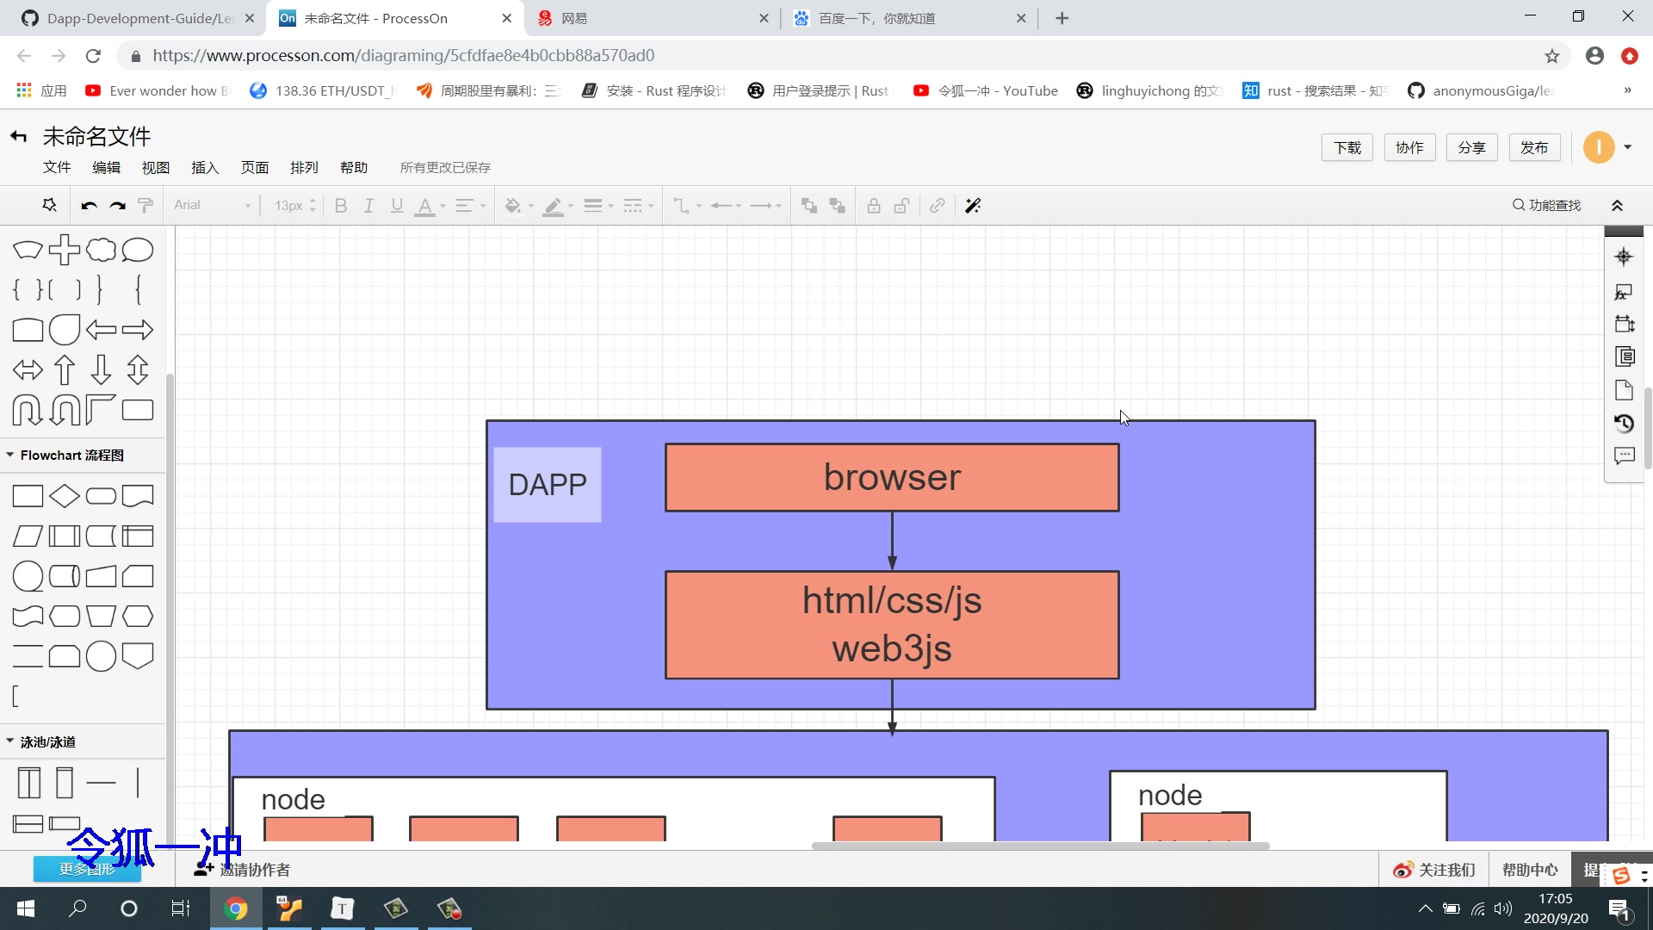The image size is (1653, 930).
Task: Switch to the Dapp-Development-Guide browser tab
Action: (138, 18)
